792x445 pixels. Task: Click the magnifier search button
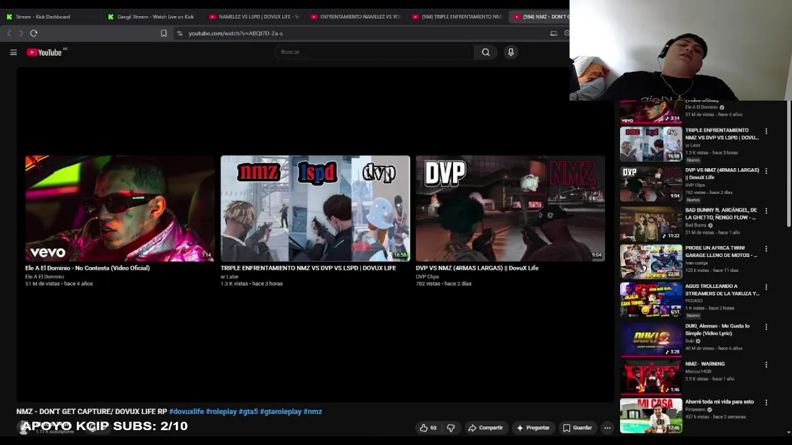[x=486, y=52]
